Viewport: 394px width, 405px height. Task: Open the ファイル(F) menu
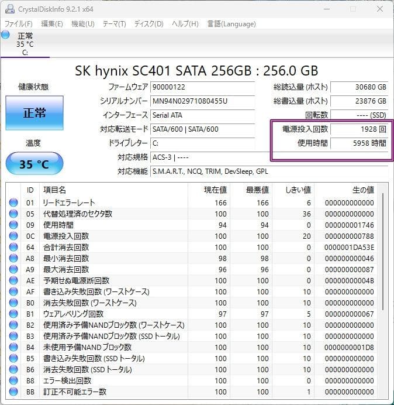(x=19, y=24)
